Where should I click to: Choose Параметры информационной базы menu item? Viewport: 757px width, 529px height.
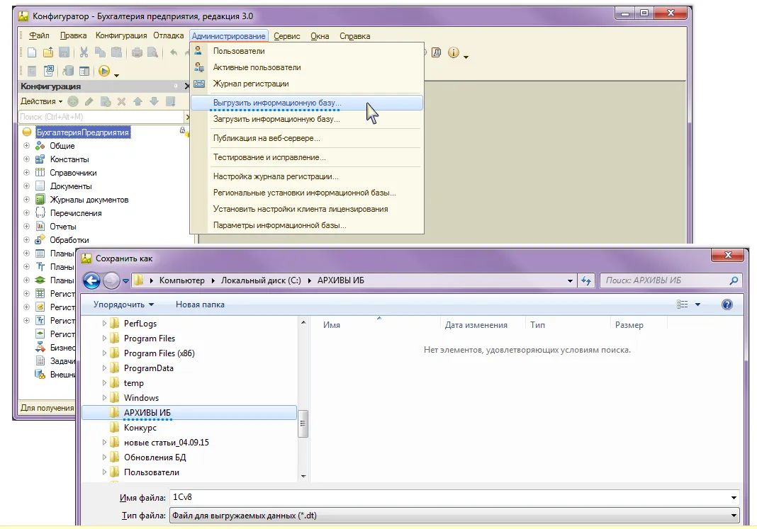click(x=307, y=225)
